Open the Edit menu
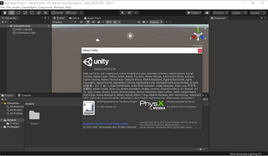The height and width of the screenshot is (156, 268). 8,8
